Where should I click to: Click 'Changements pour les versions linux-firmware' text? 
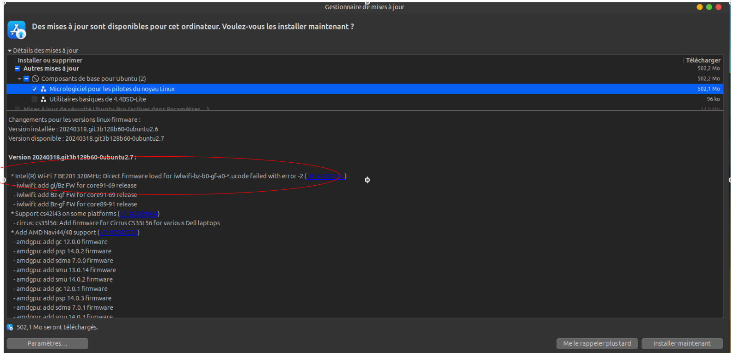74,120
